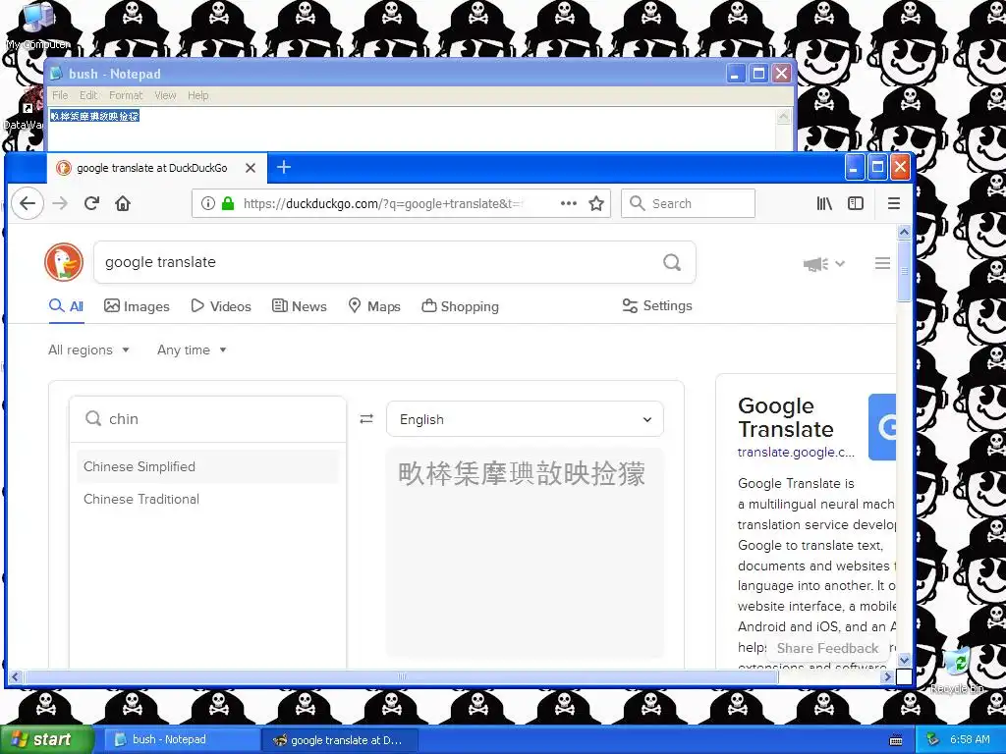Open the Format menu in Notepad
The height and width of the screenshot is (754, 1006).
(x=126, y=95)
